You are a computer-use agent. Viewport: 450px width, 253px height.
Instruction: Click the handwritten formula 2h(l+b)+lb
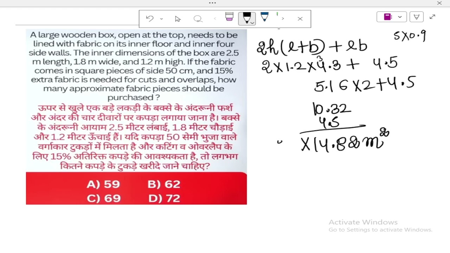[312, 47]
